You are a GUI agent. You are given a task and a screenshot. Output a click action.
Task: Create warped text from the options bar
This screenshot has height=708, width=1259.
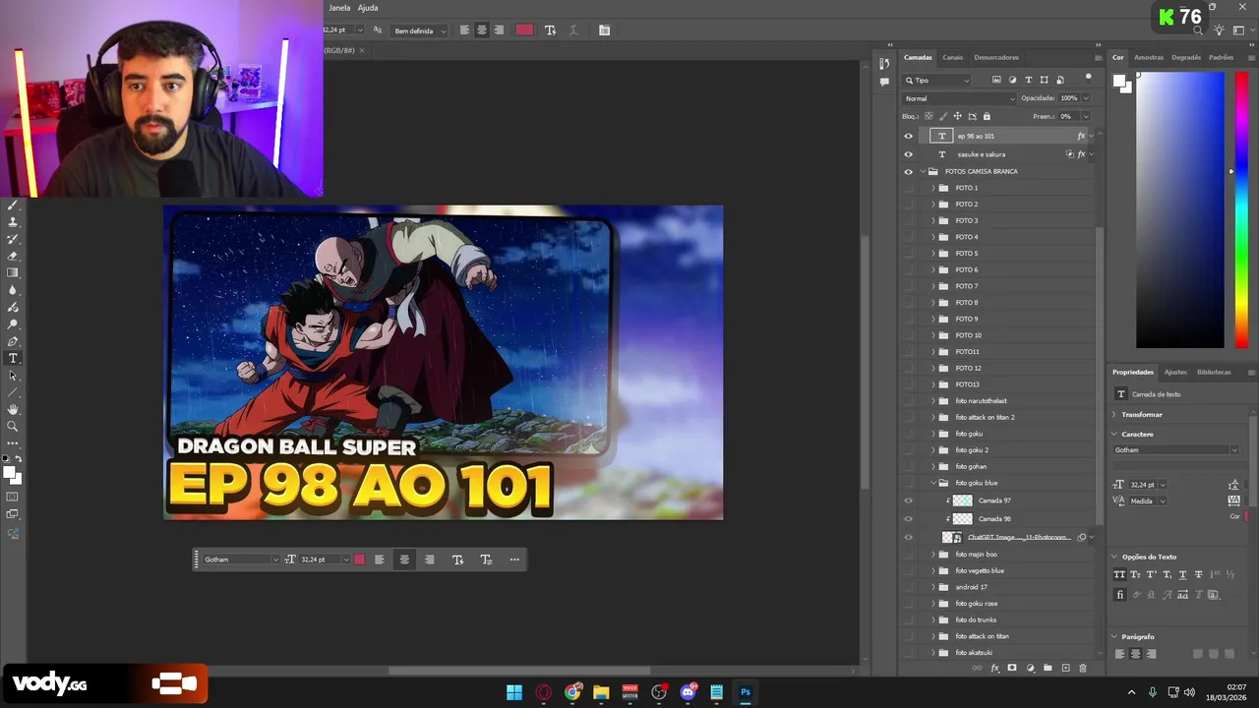point(550,30)
